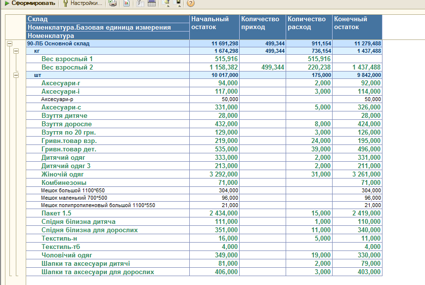Select the Вес взрослый 2 row
The image size is (425, 285).
204,67
